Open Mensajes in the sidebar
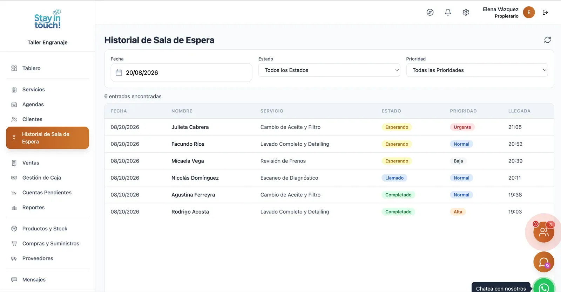 tap(47, 280)
